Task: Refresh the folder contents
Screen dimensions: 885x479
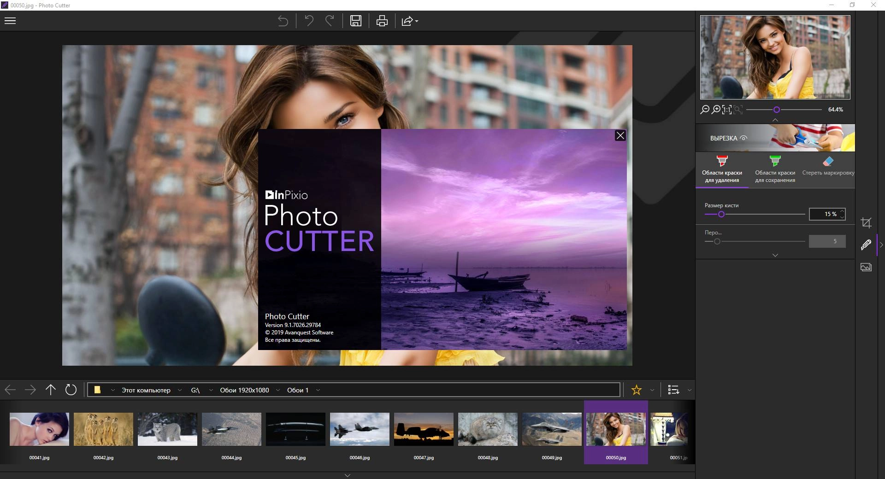Action: coord(71,390)
